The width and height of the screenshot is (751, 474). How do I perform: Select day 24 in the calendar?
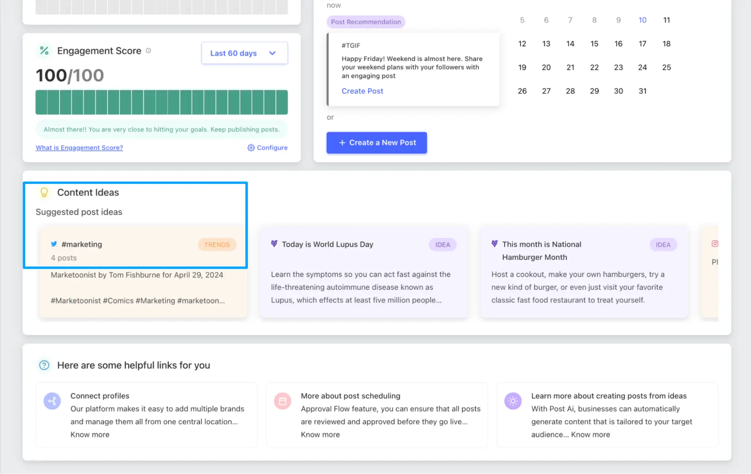point(642,67)
